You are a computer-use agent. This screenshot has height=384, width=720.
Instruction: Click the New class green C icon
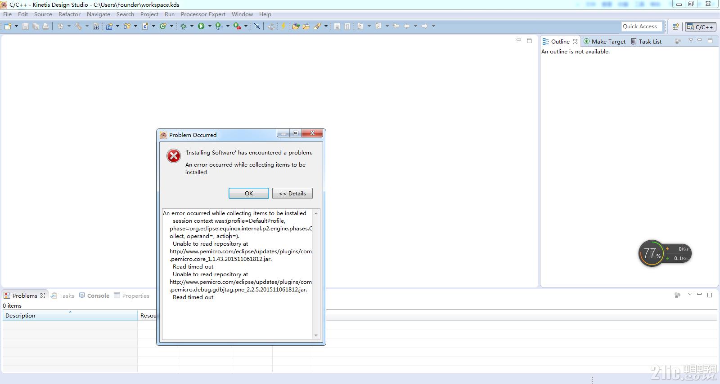pos(163,26)
